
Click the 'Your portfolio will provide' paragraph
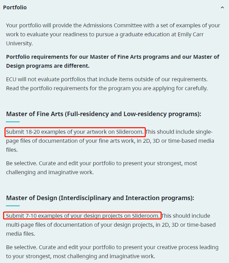113,34
